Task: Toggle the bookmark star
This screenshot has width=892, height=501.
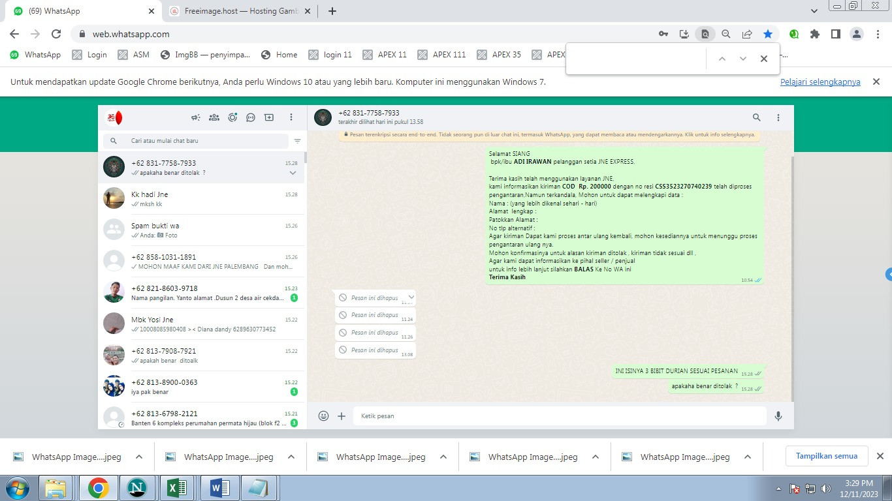Action: [x=768, y=34]
